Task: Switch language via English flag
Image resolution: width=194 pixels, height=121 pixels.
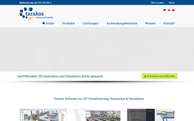Action: coord(169,10)
